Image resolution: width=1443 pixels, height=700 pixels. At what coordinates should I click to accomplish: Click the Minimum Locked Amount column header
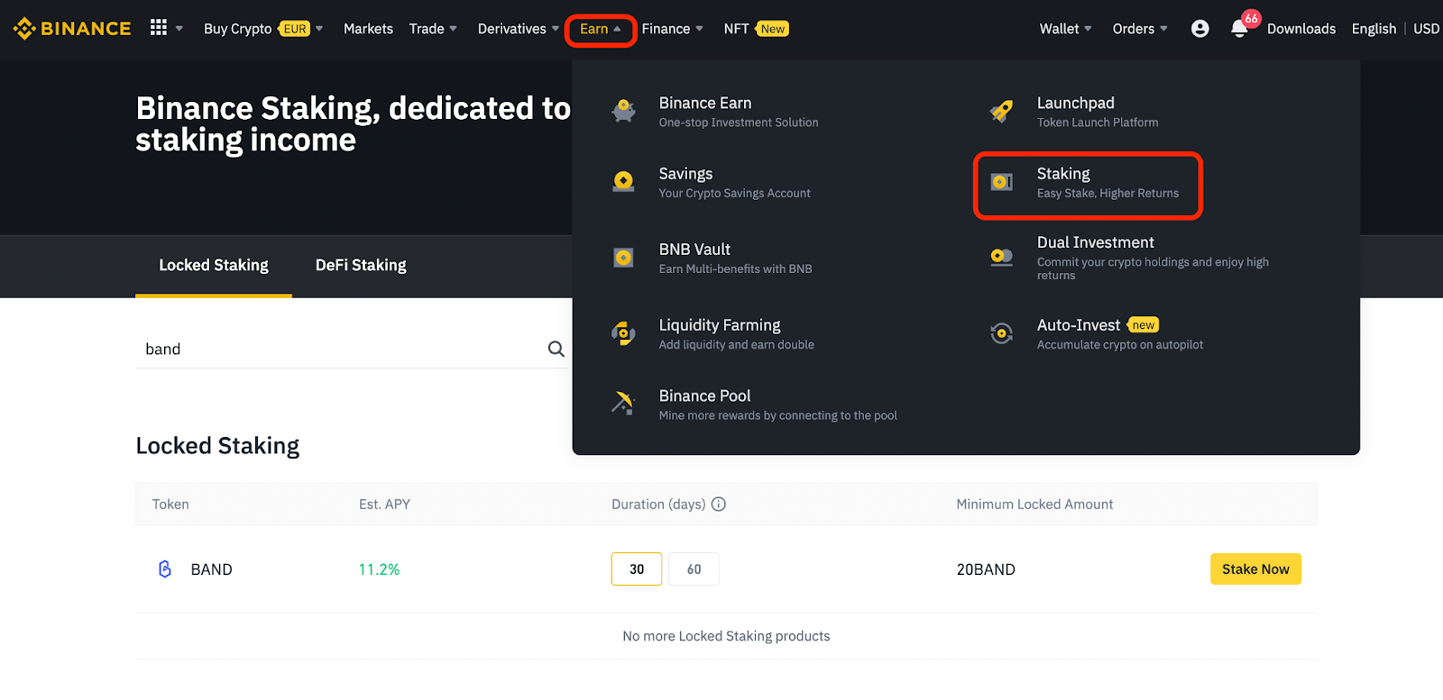(1034, 505)
